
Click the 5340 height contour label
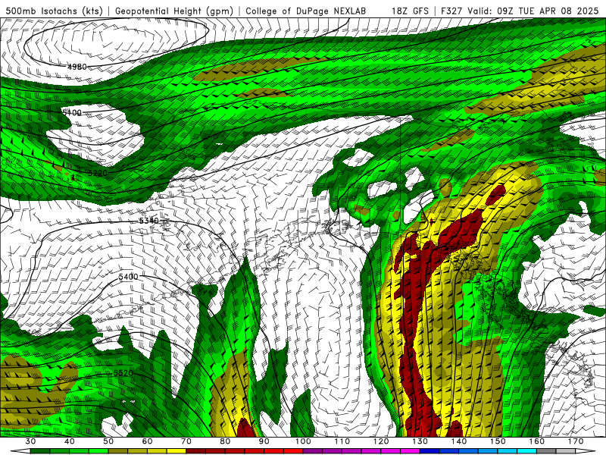click(148, 221)
